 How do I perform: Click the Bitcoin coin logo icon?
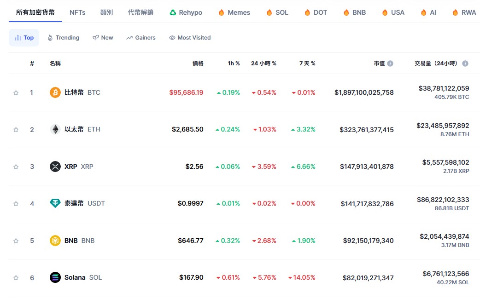pyautogui.click(x=55, y=92)
